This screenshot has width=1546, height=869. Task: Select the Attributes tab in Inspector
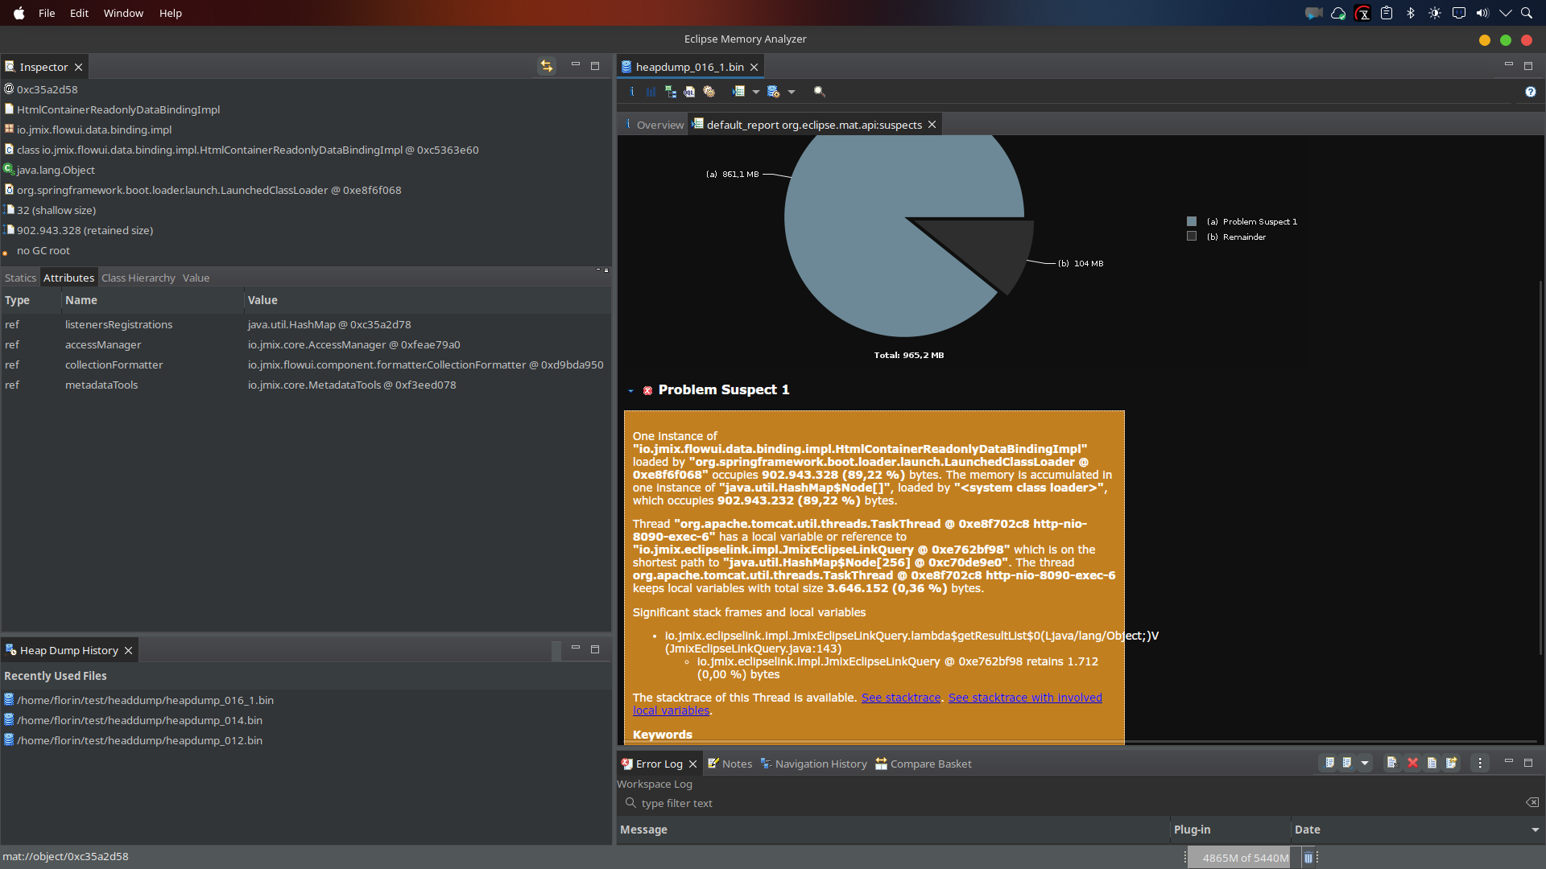click(68, 278)
